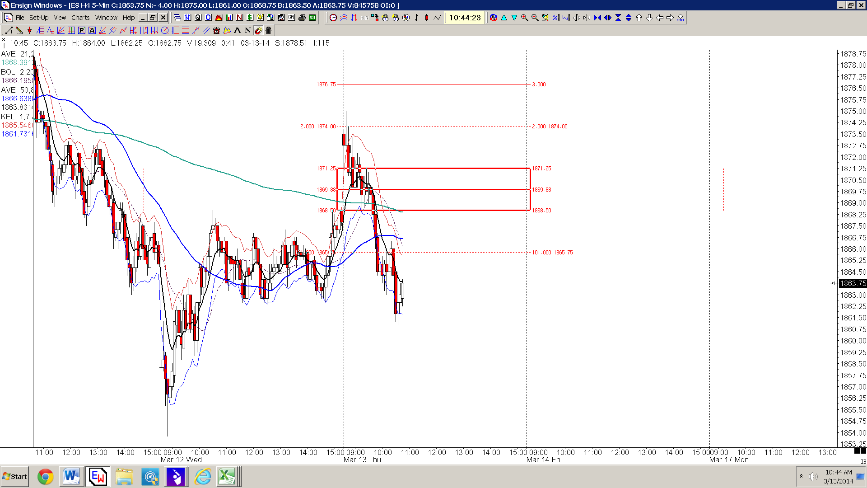The height and width of the screenshot is (488, 867).
Task: Click the red clock icon
Action: pyautogui.click(x=333, y=18)
